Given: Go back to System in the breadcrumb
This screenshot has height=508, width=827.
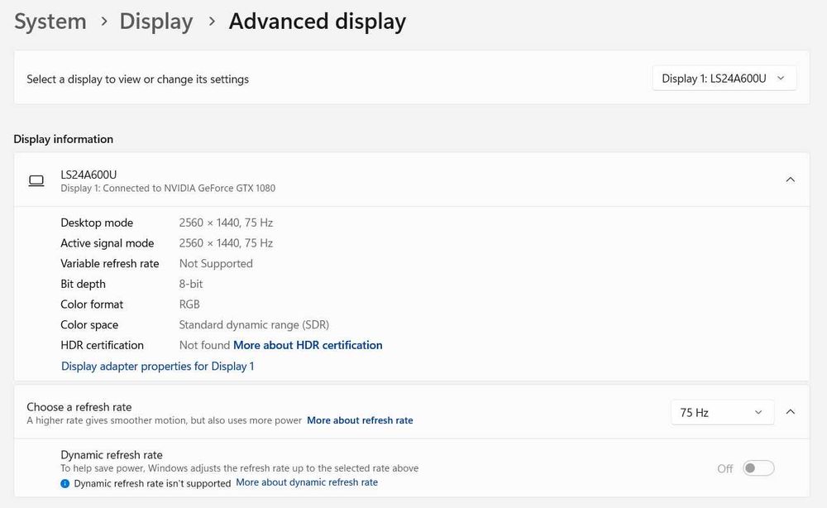Looking at the screenshot, I should 50,22.
